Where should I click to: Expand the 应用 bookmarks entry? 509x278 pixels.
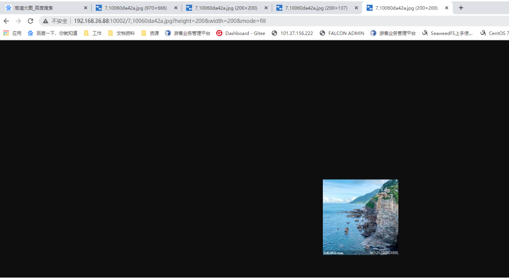18,33
